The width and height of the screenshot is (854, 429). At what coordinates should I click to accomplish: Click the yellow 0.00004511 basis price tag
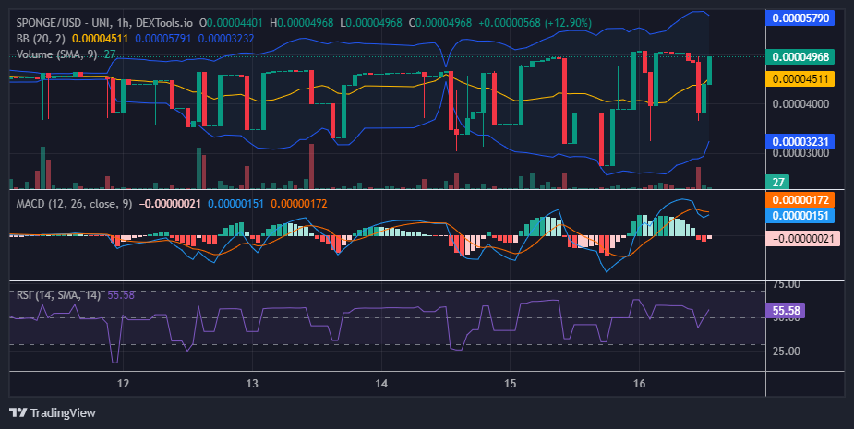[x=800, y=79]
